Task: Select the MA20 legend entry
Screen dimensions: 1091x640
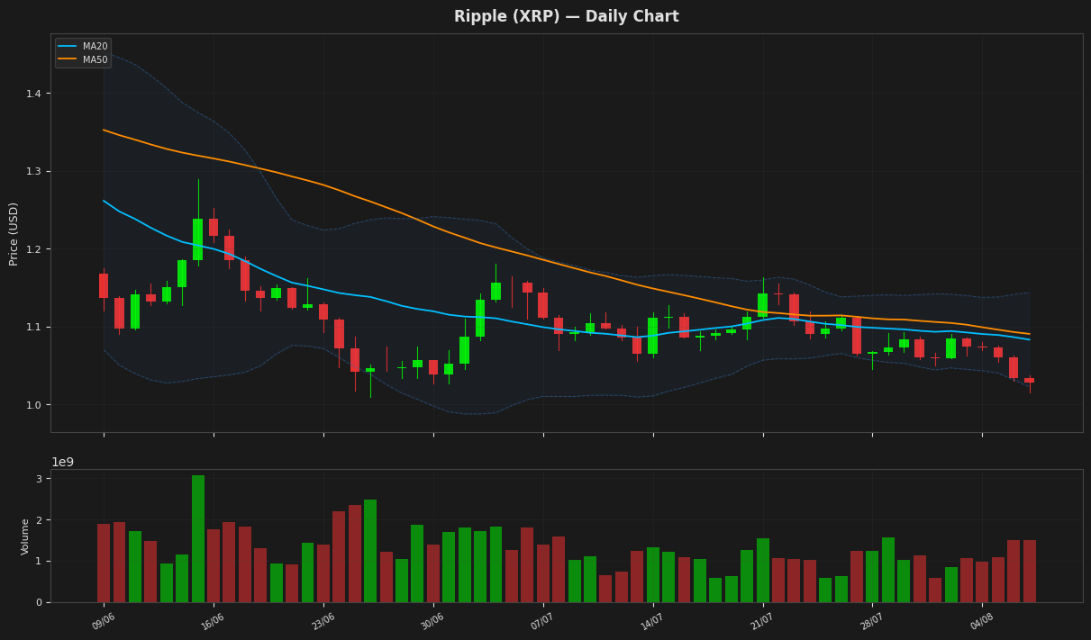Action: tap(82, 46)
